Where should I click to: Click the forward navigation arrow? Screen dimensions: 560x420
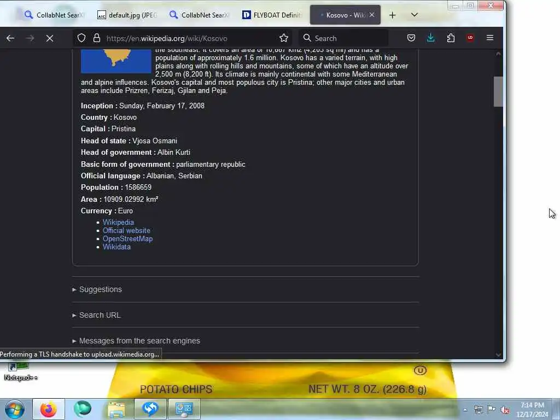click(x=30, y=38)
